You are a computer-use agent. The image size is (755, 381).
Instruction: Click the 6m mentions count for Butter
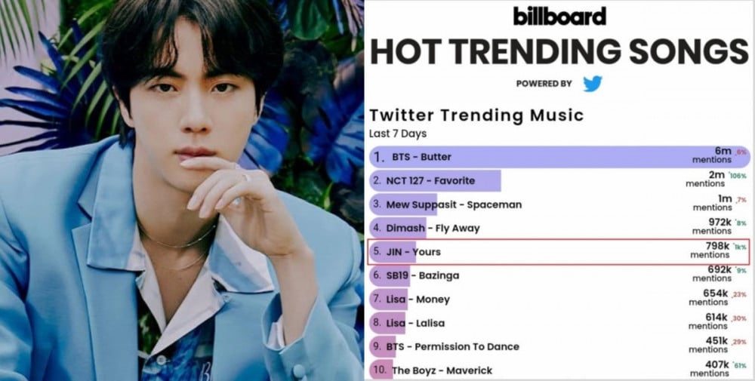[x=712, y=155]
